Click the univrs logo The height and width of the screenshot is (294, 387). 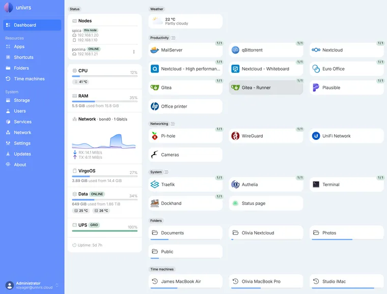pyautogui.click(x=8, y=8)
